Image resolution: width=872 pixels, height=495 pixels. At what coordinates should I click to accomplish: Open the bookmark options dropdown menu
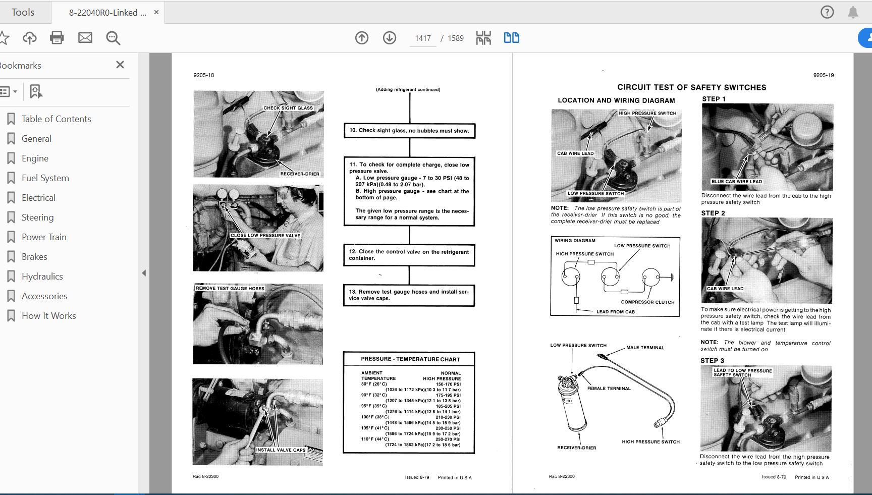click(9, 91)
